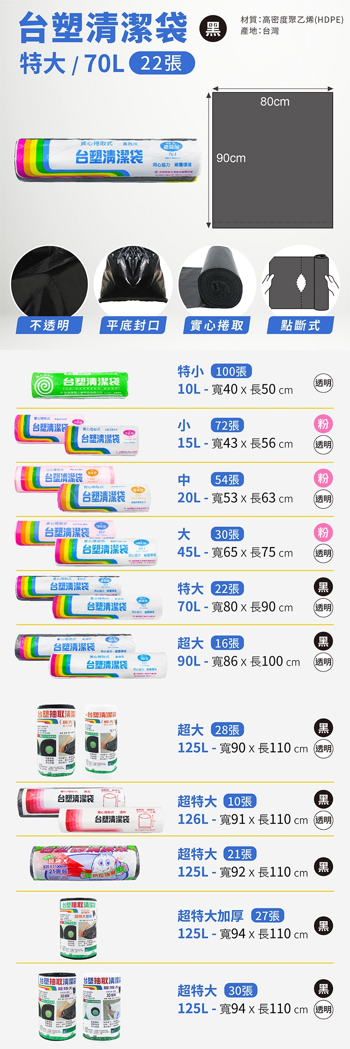
Task: Pick the 黑 badge in the 126L row
Action: point(323,800)
